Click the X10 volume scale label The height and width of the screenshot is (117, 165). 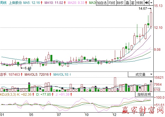point(157,90)
